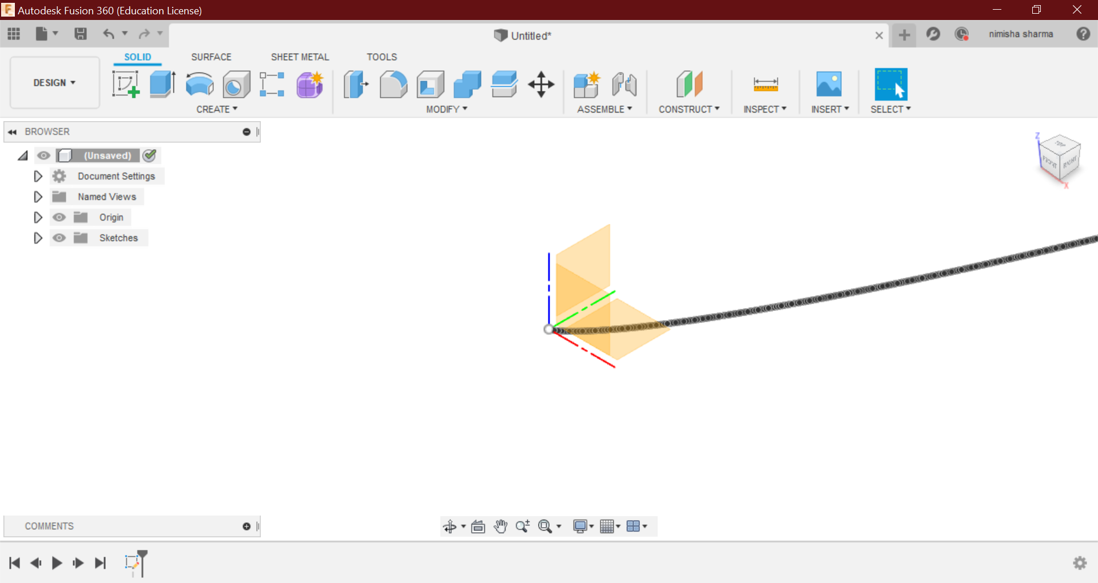1098x583 pixels.
Task: Play the design timeline
Action: [x=57, y=563]
